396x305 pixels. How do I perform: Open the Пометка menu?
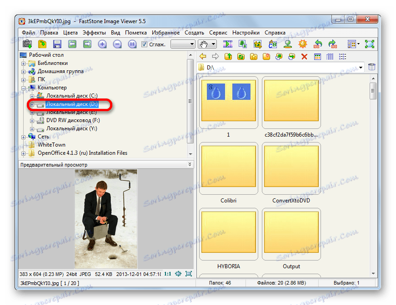136,33
